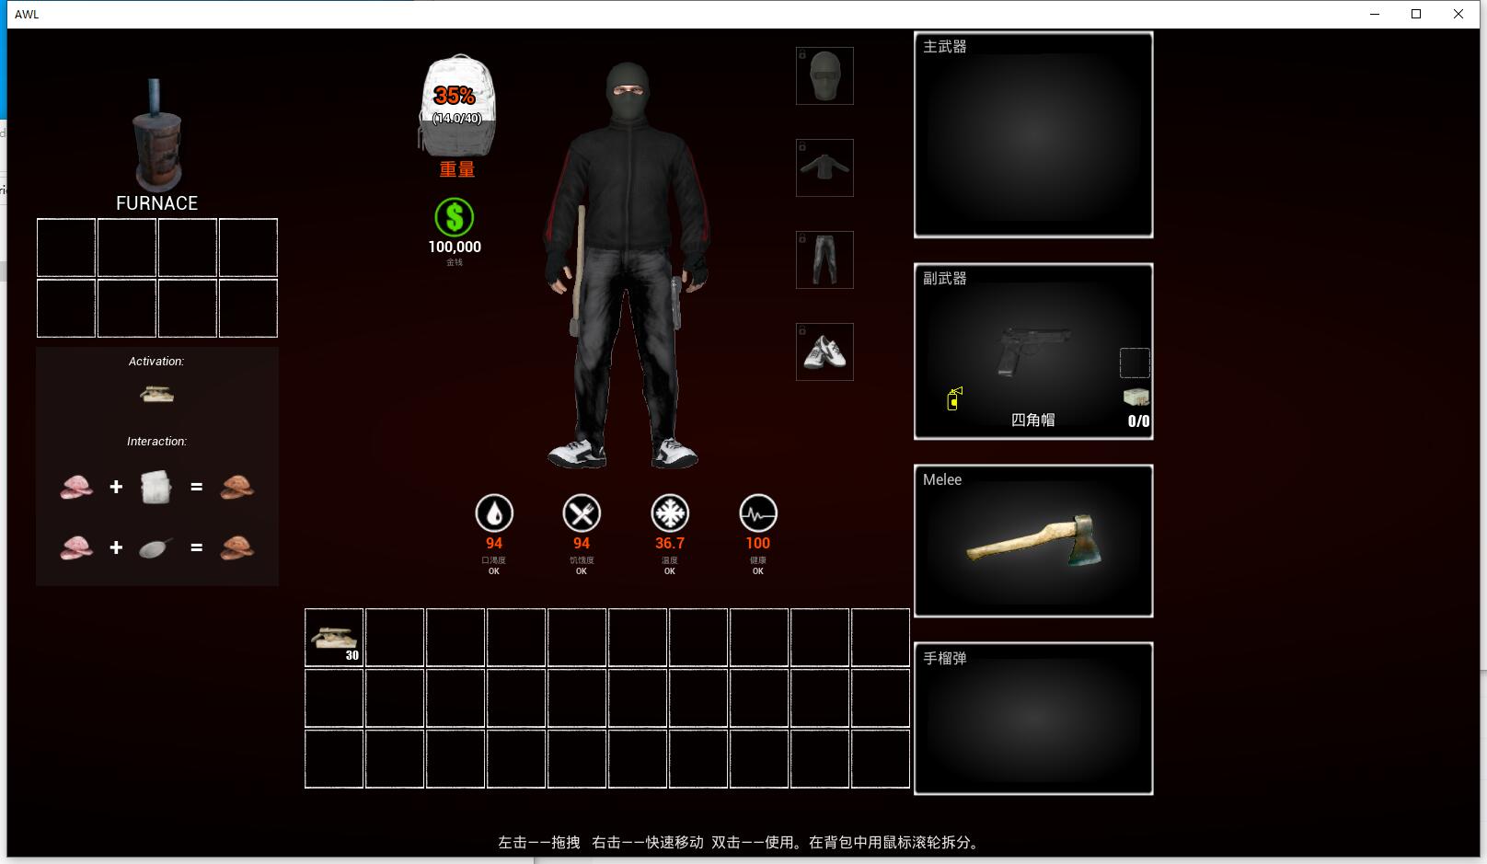Select the white sneakers equipment slot
This screenshot has width=1487, height=864.
pos(824,352)
